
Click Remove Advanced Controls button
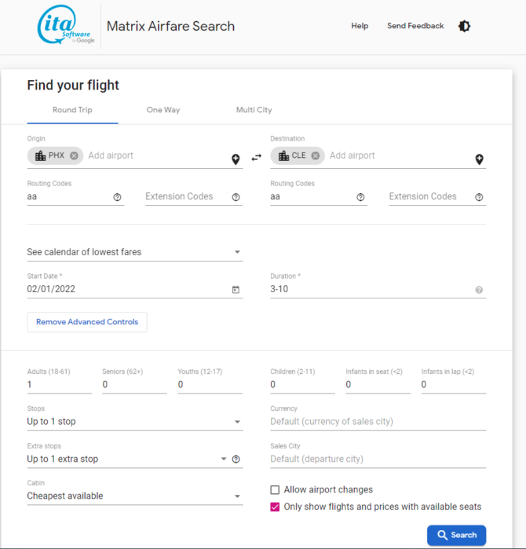click(87, 322)
